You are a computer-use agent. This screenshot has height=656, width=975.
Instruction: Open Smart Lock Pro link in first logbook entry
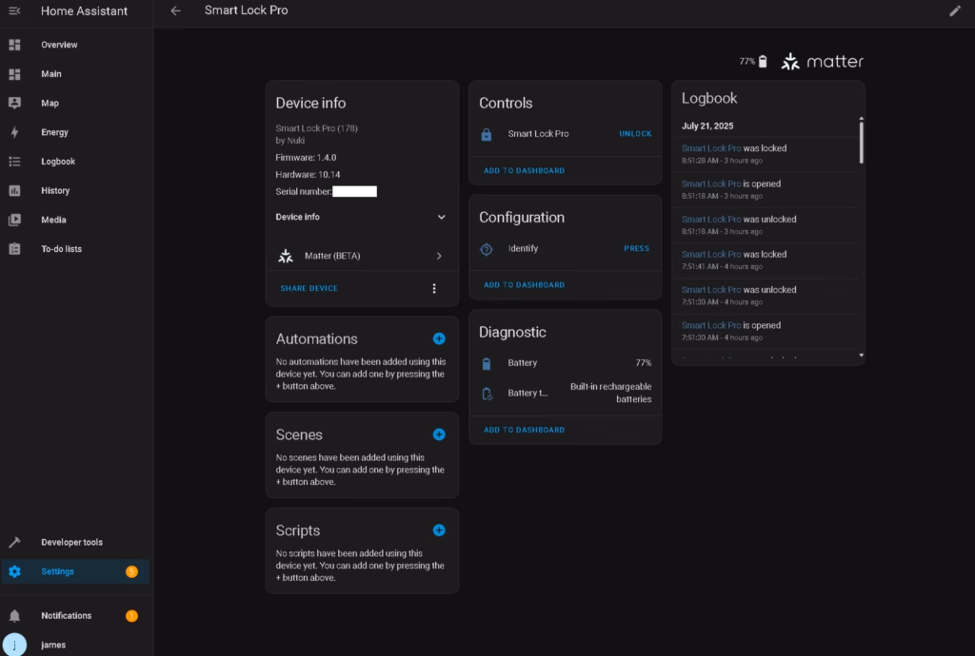[710, 148]
